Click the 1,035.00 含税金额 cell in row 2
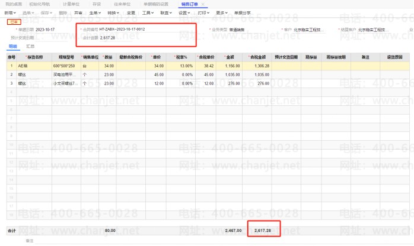The width and height of the screenshot is (414, 246). 257,75
